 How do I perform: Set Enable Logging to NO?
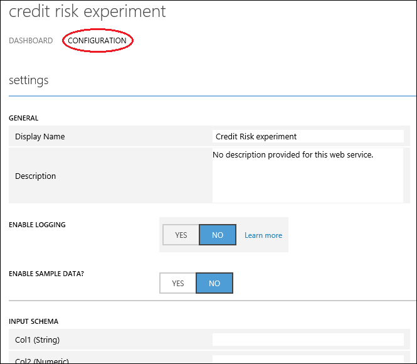218,235
